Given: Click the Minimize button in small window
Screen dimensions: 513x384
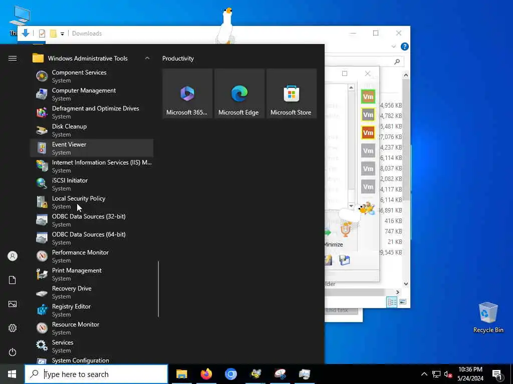Looking at the screenshot, I should 334,244.
